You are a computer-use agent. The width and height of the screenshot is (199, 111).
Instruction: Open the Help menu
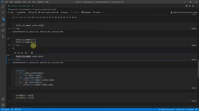[47, 2]
